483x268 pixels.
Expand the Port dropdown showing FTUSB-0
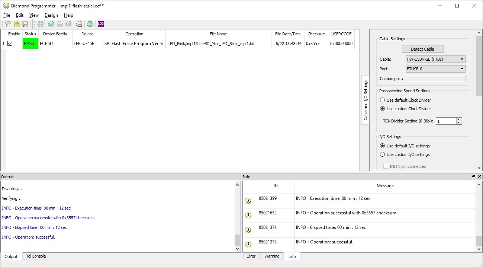[x=435, y=69]
